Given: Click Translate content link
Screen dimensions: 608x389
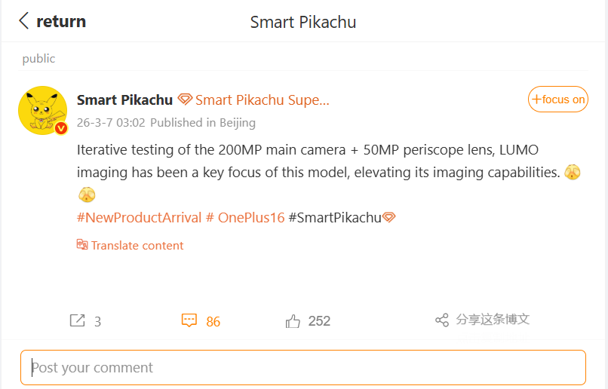Looking at the screenshot, I should point(137,245).
